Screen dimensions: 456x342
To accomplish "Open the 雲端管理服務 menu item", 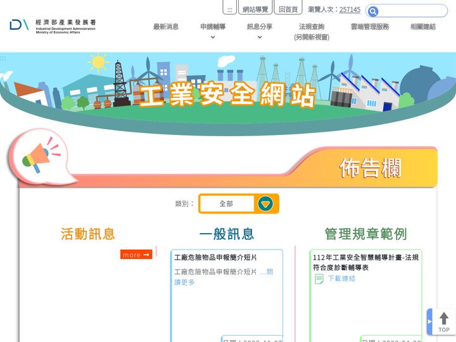I will [x=370, y=27].
